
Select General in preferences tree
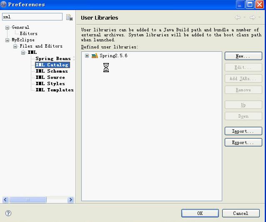pos(20,27)
